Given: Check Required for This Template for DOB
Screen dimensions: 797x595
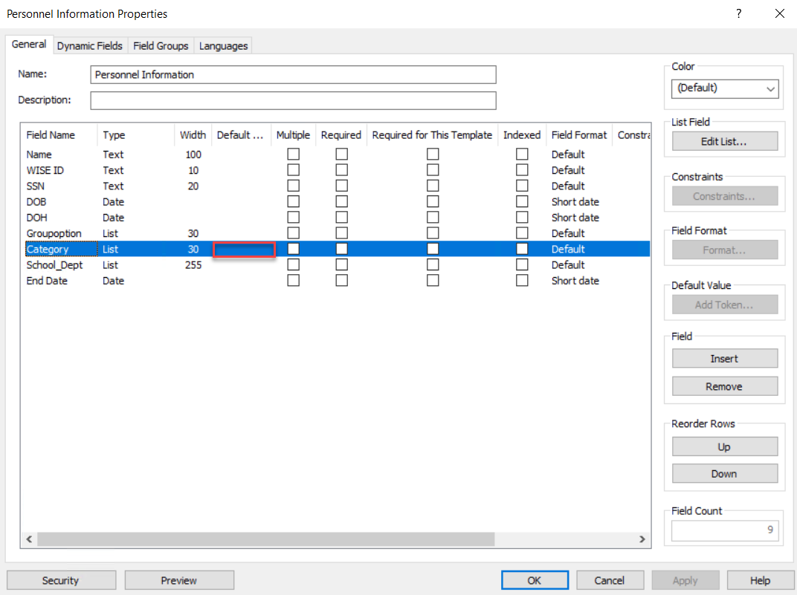Looking at the screenshot, I should click(432, 202).
